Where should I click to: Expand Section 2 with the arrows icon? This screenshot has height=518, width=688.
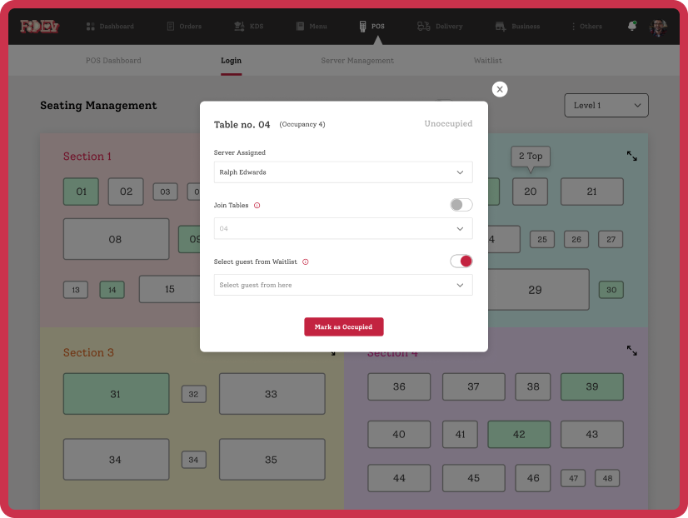632,156
